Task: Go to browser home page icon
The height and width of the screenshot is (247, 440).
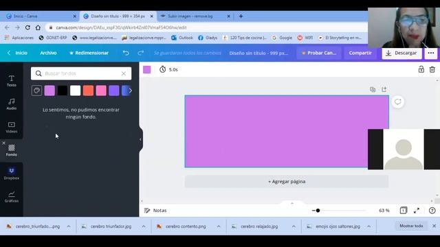Action: click(38, 27)
